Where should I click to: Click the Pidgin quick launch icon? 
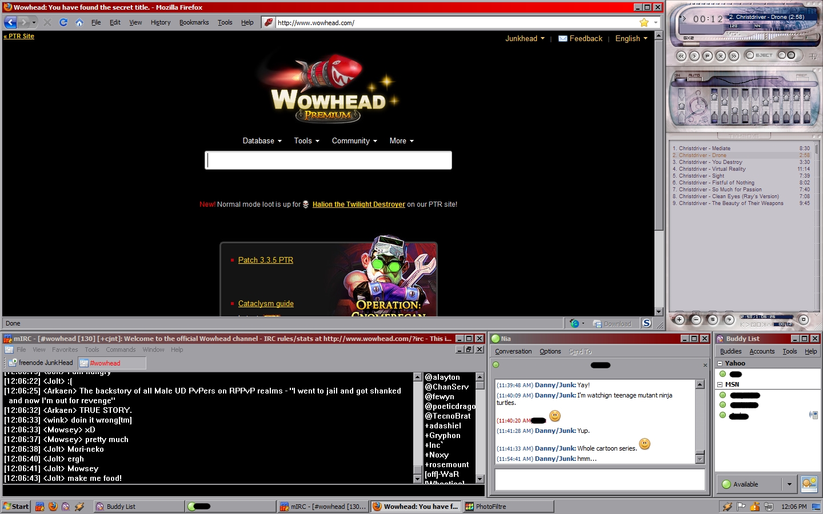click(66, 507)
